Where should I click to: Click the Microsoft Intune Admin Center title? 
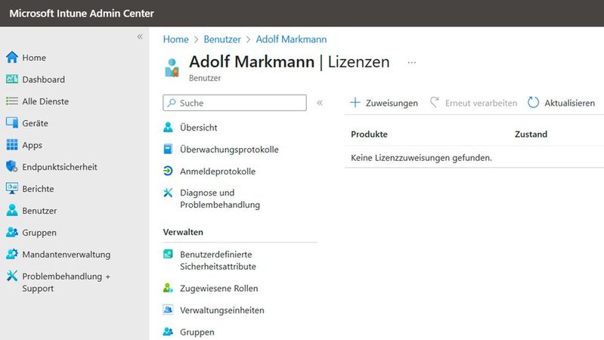pyautogui.click(x=82, y=13)
